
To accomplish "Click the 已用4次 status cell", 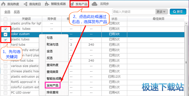I will (x=114, y=92).
